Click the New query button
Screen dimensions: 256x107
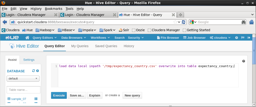click(x=132, y=96)
